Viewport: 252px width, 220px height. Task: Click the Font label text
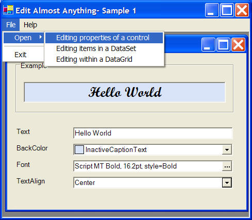pyautogui.click(x=23, y=164)
